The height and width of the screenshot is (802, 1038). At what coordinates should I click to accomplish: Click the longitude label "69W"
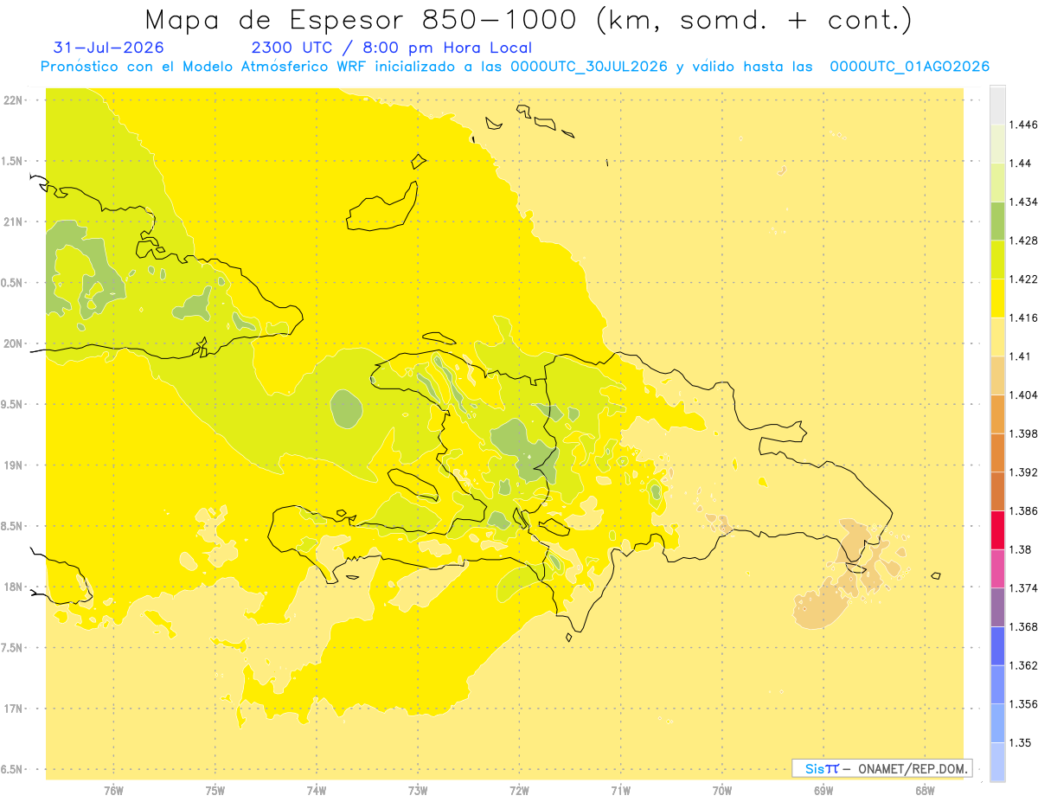coord(823,790)
